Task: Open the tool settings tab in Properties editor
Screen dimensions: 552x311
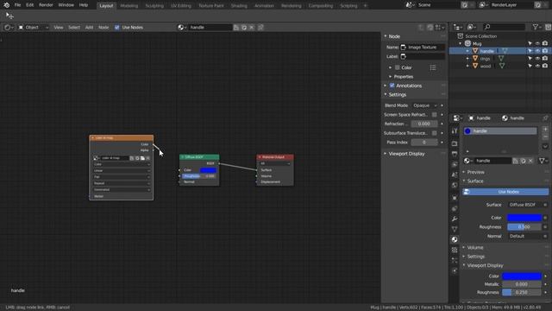Action: [x=455, y=131]
